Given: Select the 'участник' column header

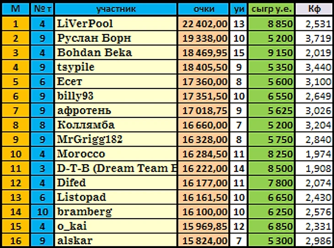Looking at the screenshot, I should click(116, 9).
